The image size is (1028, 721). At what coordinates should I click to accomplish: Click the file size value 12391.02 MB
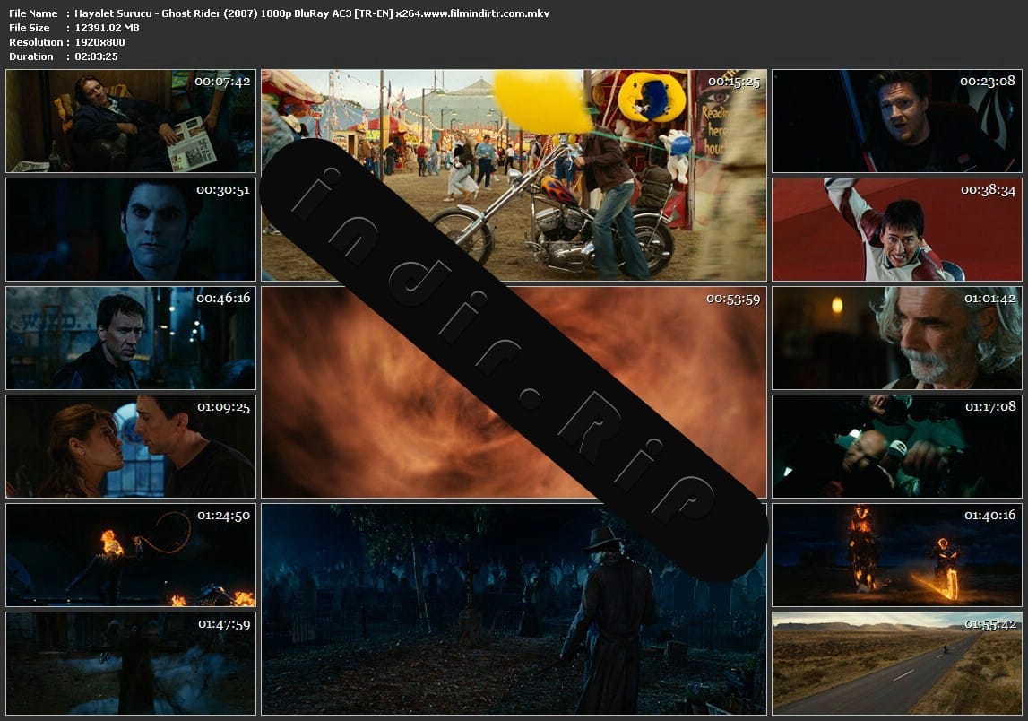(x=107, y=28)
